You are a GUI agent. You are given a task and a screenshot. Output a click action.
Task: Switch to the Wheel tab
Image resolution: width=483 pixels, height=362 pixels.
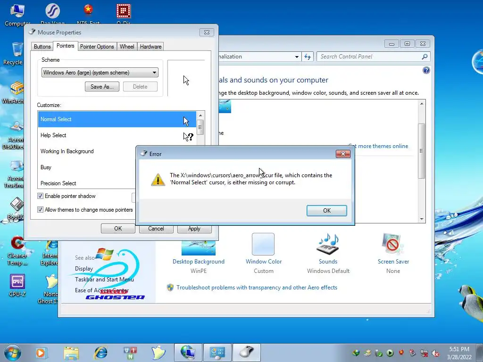tap(127, 47)
